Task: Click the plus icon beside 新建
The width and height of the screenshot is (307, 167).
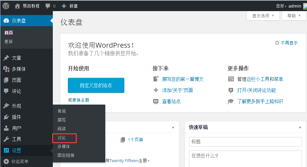Action: pyautogui.click(x=64, y=6)
